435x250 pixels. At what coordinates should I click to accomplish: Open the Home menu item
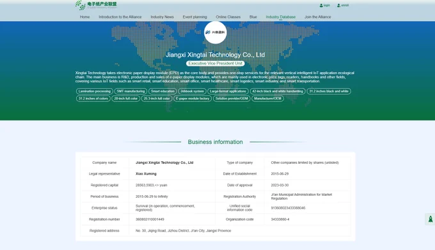pyautogui.click(x=84, y=17)
